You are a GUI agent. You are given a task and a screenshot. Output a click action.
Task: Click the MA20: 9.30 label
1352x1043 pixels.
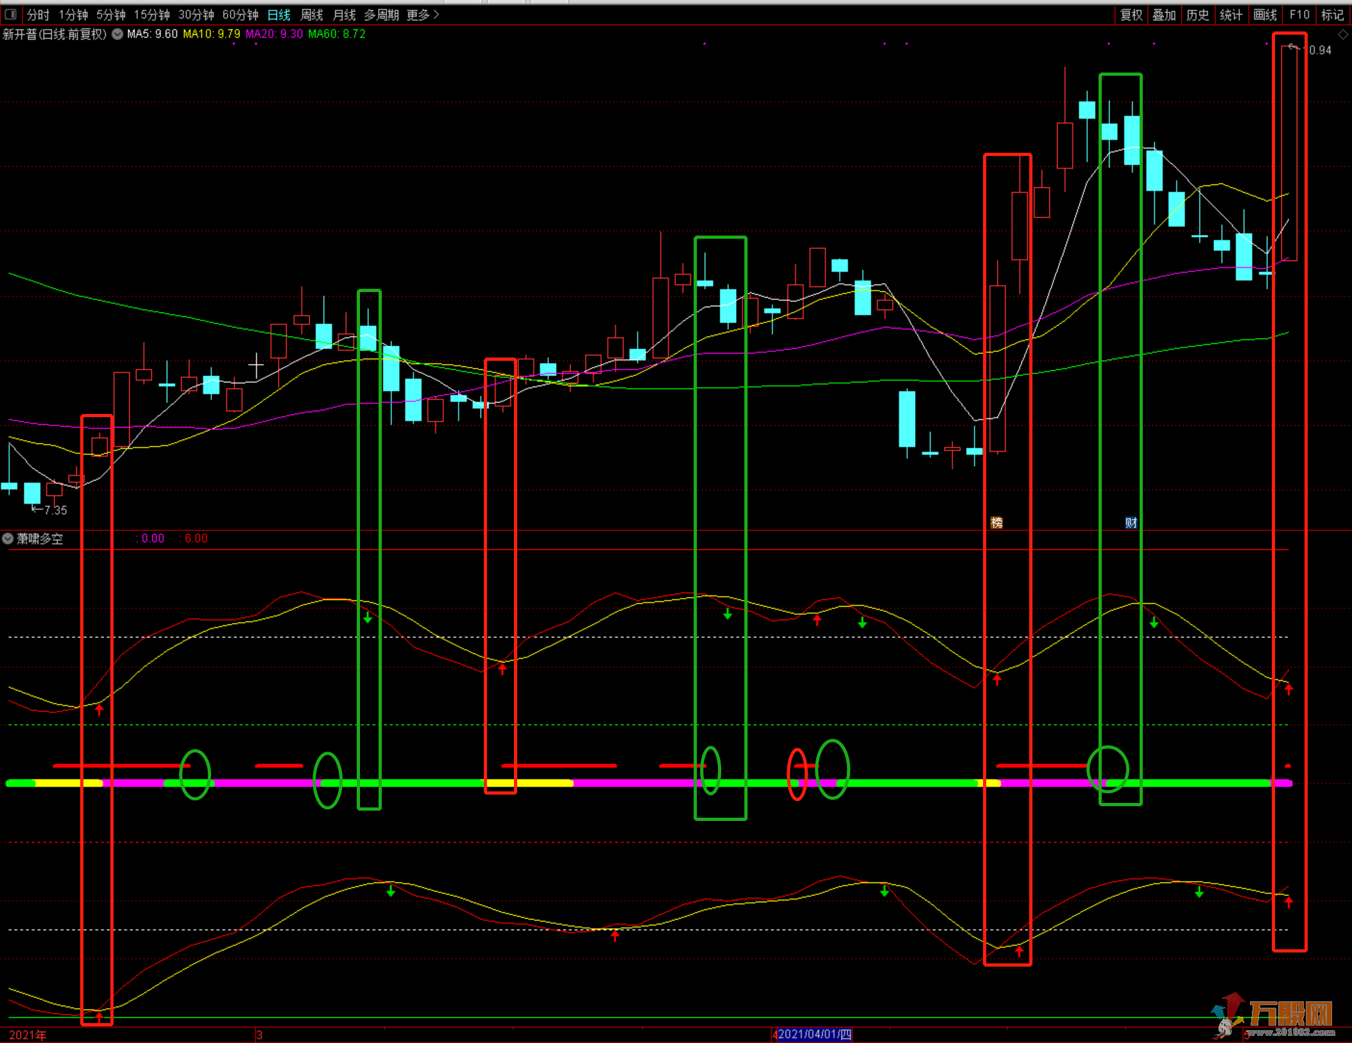tap(274, 34)
